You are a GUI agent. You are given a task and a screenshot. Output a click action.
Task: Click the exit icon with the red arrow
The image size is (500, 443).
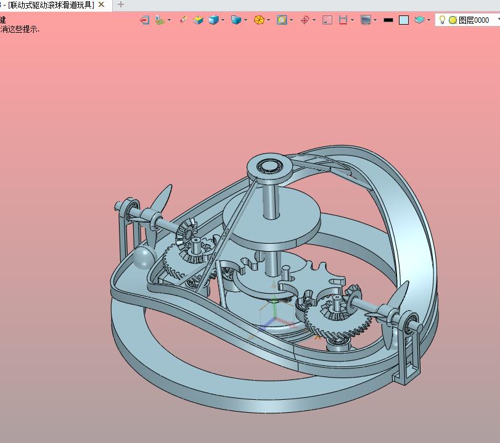click(145, 20)
